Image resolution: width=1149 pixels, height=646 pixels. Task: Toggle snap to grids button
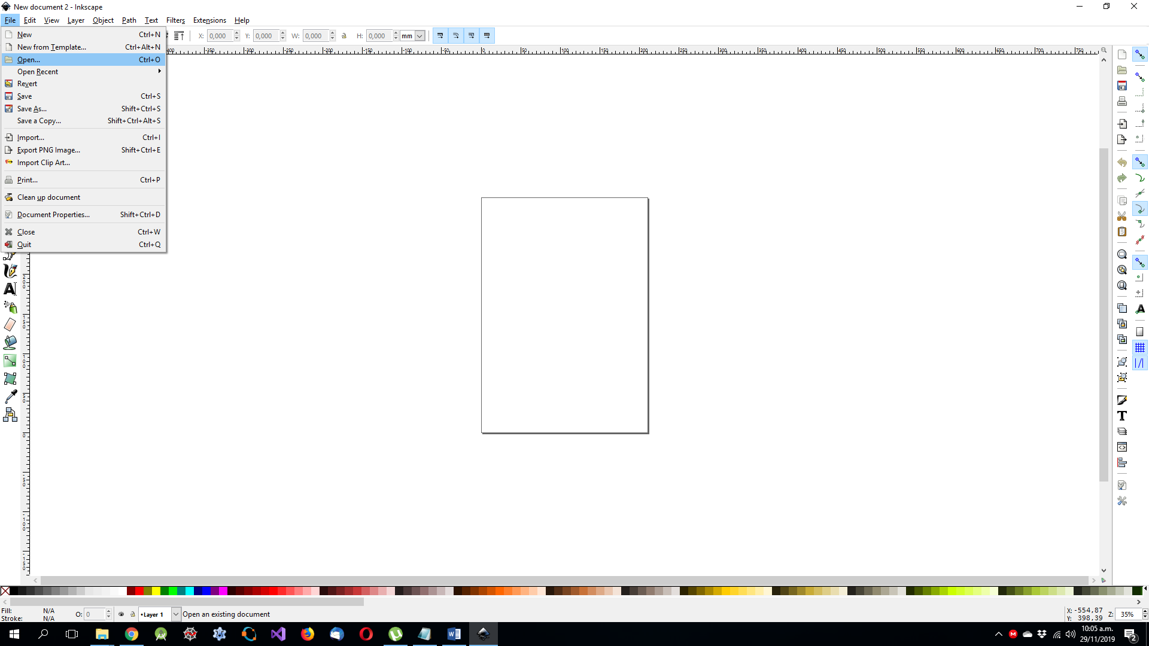click(x=1140, y=348)
